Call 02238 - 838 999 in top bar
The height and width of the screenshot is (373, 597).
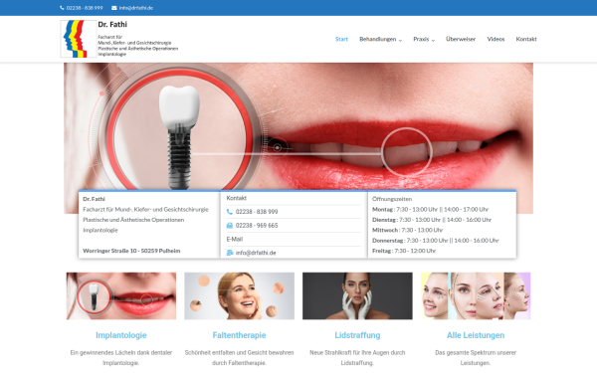click(x=85, y=8)
